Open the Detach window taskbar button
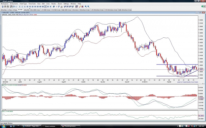Image resolution: width=206 pixels, height=128 pixels. point(51,126)
